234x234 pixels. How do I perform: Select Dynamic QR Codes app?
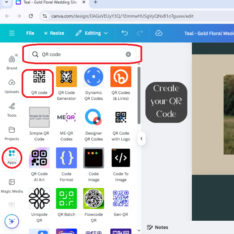coord(94,81)
